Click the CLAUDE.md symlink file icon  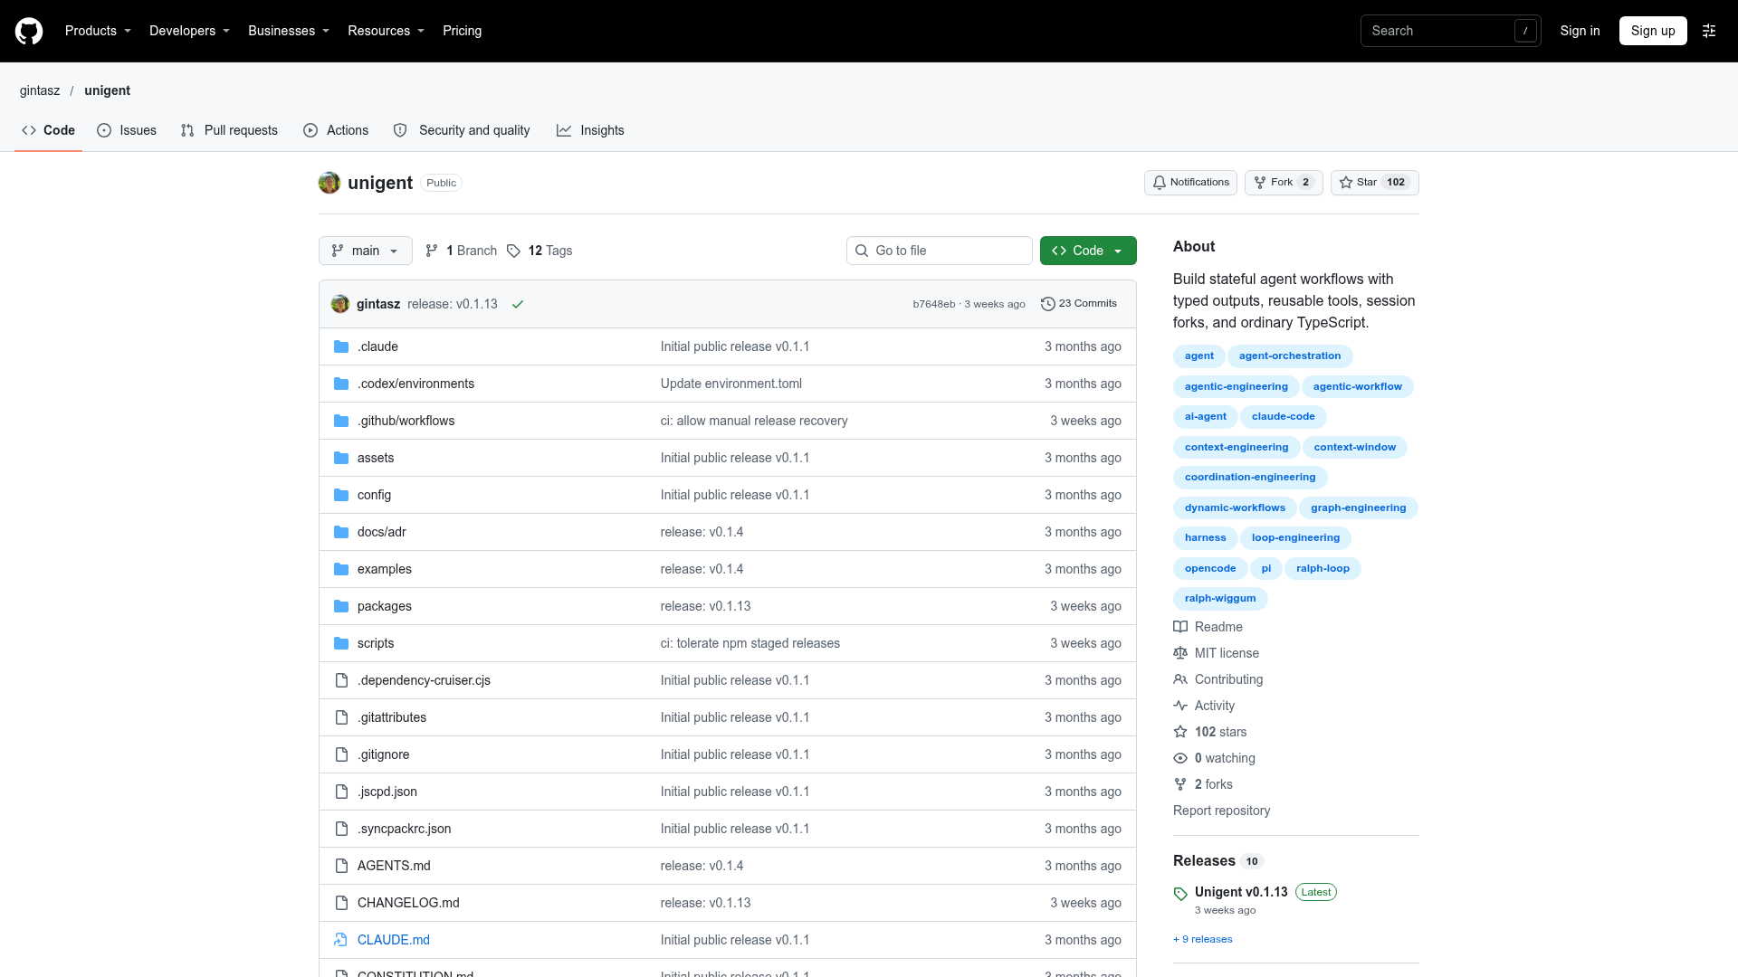[x=341, y=940]
